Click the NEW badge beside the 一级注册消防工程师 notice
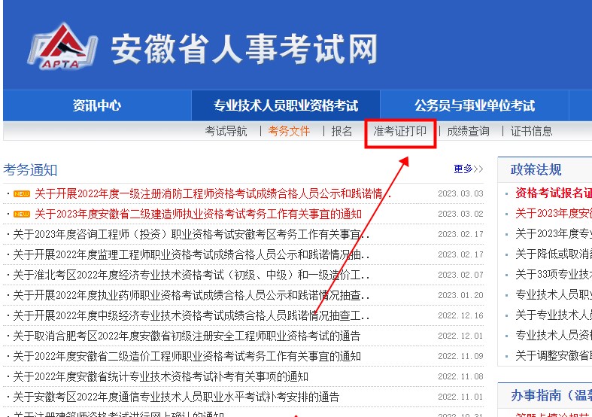This screenshot has width=592, height=417. pos(22,194)
